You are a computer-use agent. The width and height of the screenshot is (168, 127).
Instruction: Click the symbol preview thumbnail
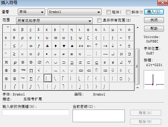click(154, 79)
